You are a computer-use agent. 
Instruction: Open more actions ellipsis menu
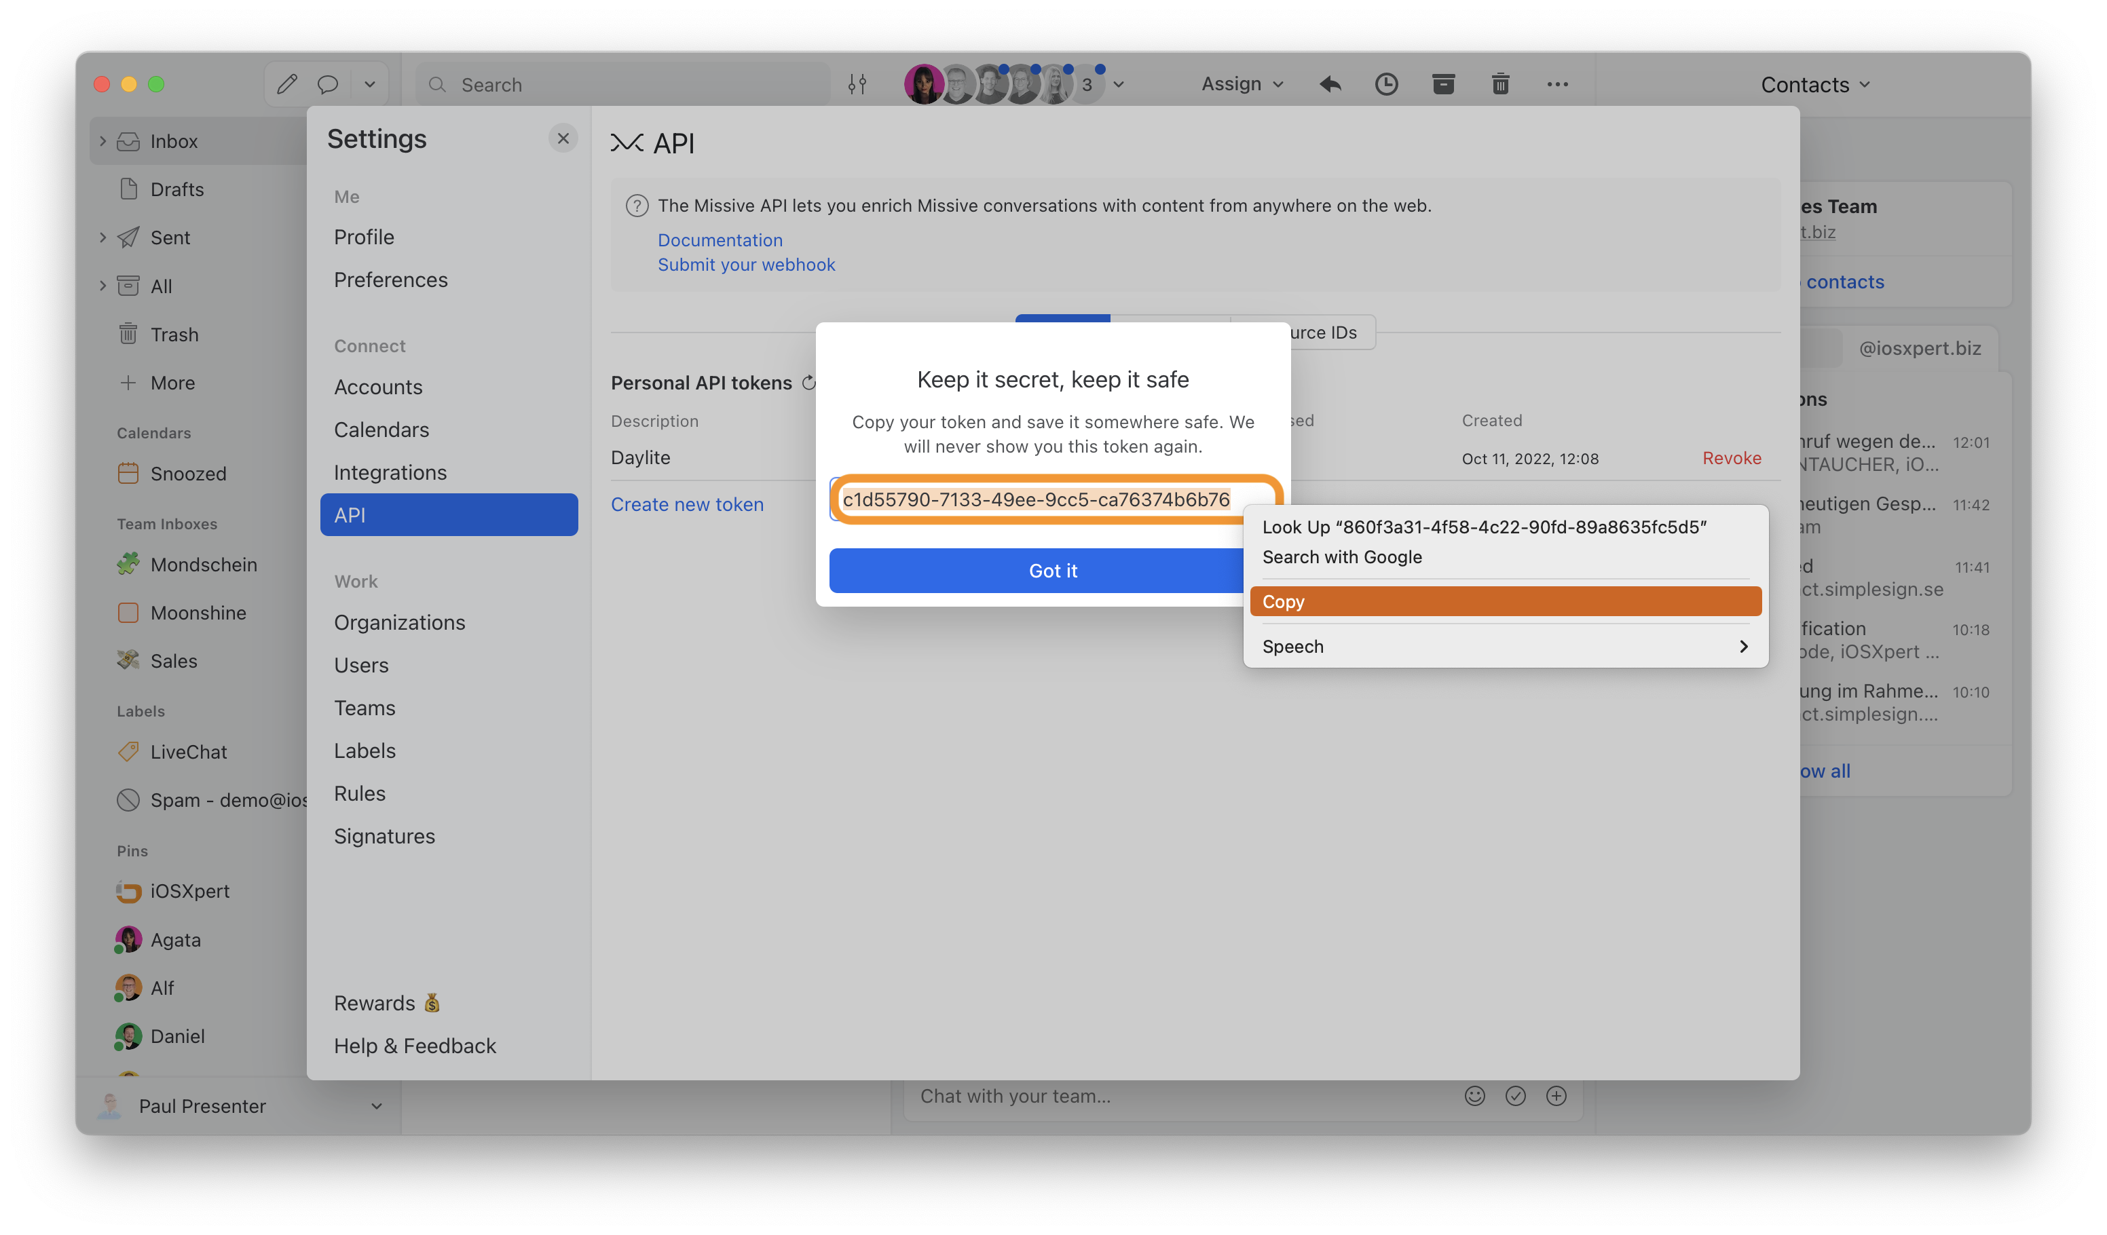[x=1557, y=84]
